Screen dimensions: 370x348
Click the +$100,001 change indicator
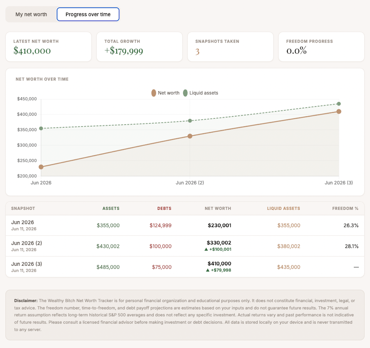pyautogui.click(x=218, y=249)
